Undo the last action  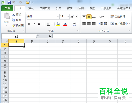coord(14,2)
